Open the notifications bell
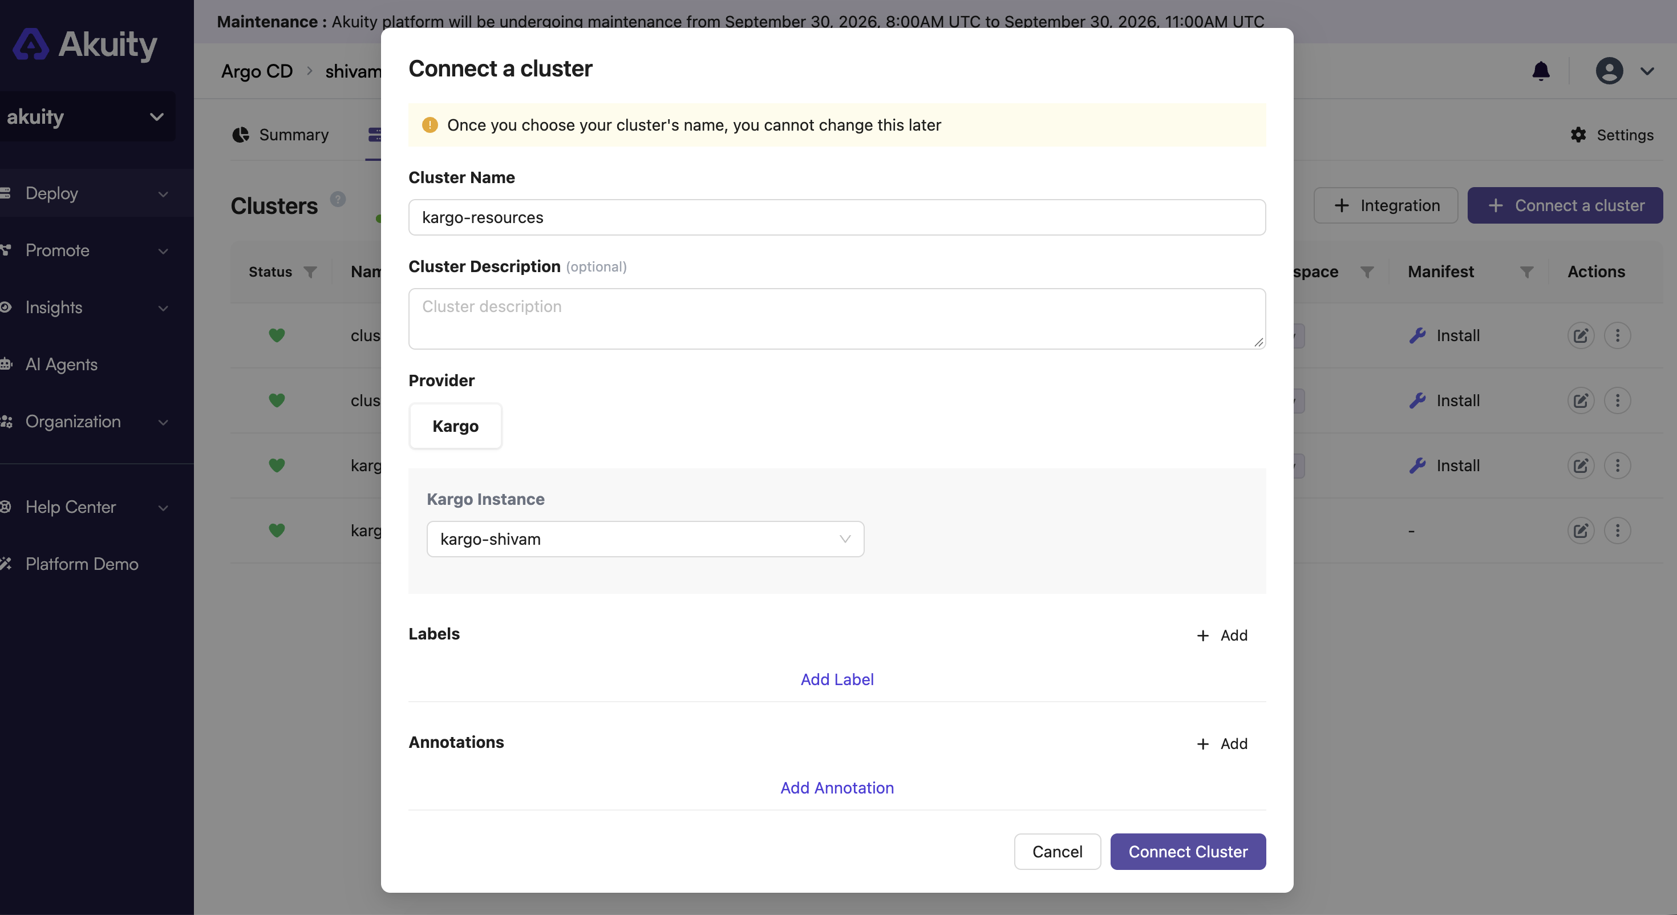Screen dimensions: 1677x915 pyautogui.click(x=1540, y=71)
